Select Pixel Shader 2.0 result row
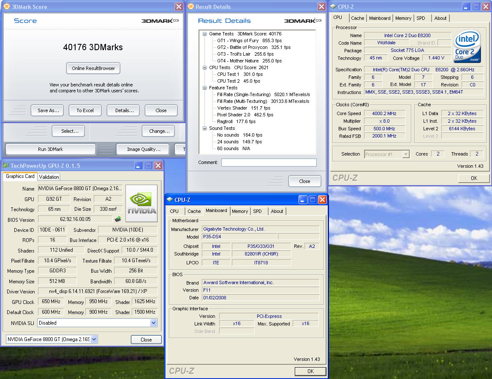This screenshot has height=379, width=492. click(245, 115)
